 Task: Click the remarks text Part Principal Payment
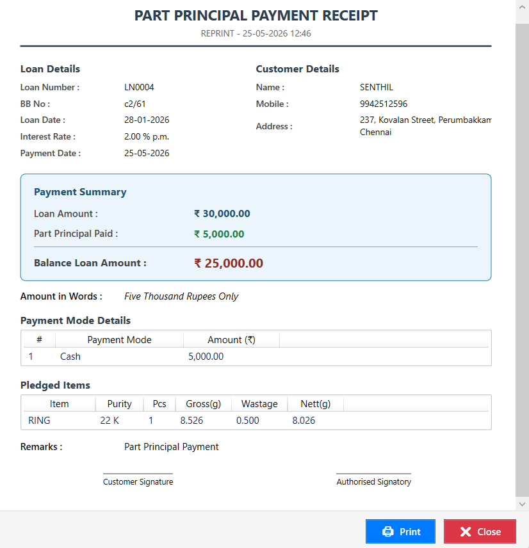point(172,447)
